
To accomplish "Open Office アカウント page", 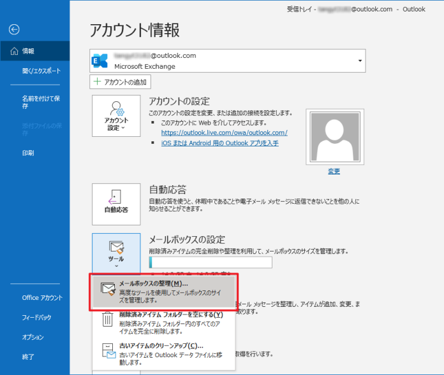I will [42, 297].
